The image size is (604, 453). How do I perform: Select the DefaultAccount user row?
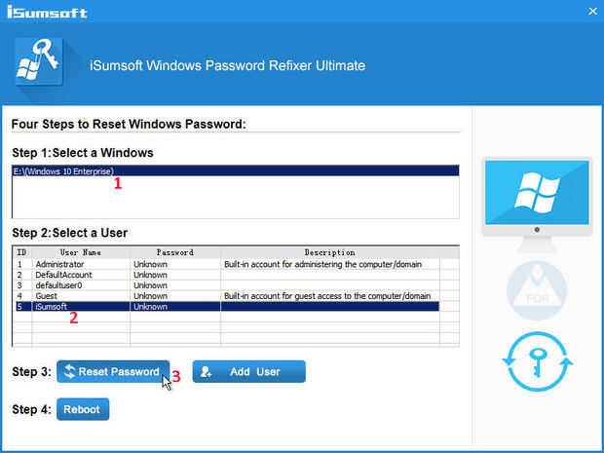(227, 275)
